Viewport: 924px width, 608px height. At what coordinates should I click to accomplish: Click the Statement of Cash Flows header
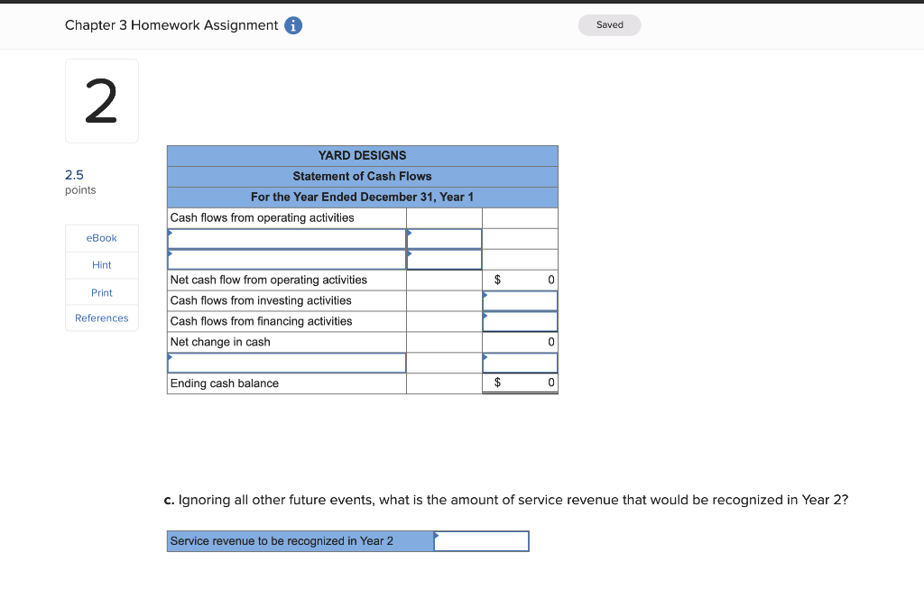[x=362, y=176]
